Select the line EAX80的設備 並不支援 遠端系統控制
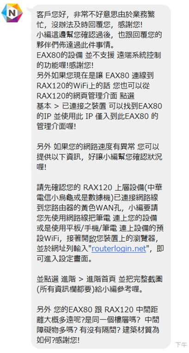The image size is (189, 353). (x=98, y=55)
